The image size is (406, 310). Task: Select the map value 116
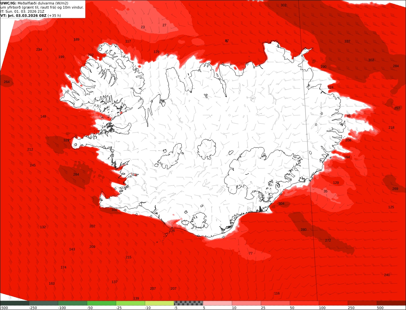pyautogui.click(x=277, y=294)
